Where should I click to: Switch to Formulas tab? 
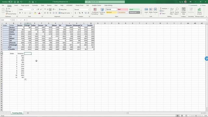pyautogui.click(x=35, y=6)
